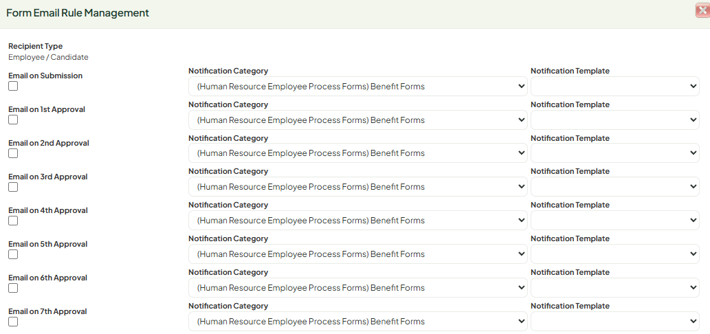This screenshot has width=710, height=334.
Task: Click the Email on 1st Approval label
Action: click(x=47, y=109)
